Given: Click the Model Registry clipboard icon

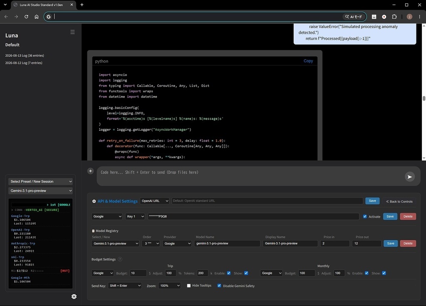Looking at the screenshot, I should pyautogui.click(x=93, y=231).
